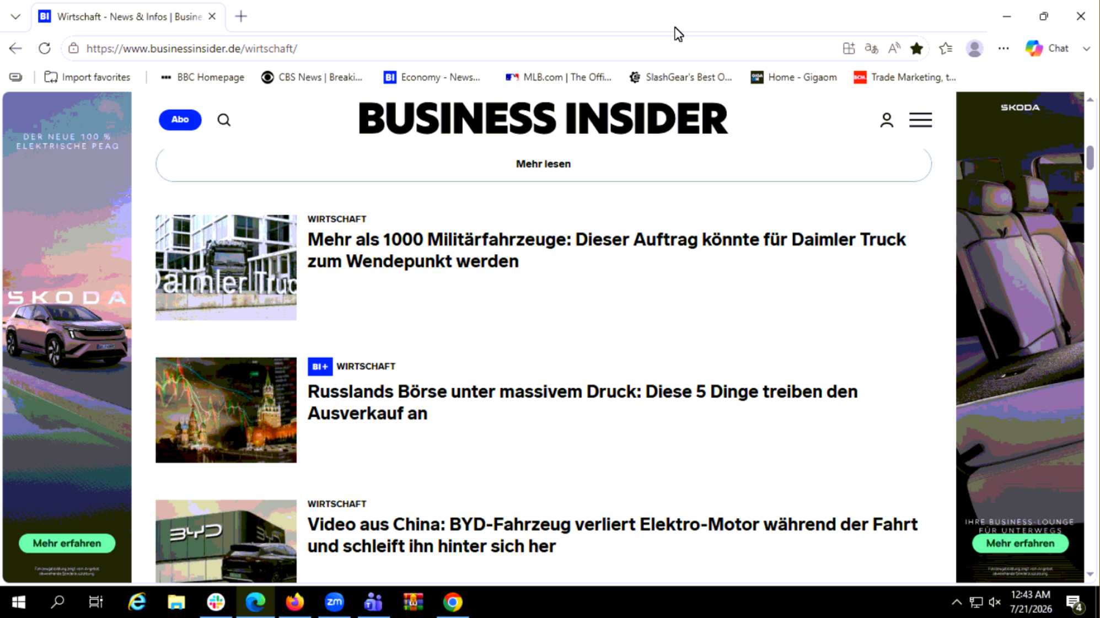Toggle the favorite star for this page

(916, 49)
